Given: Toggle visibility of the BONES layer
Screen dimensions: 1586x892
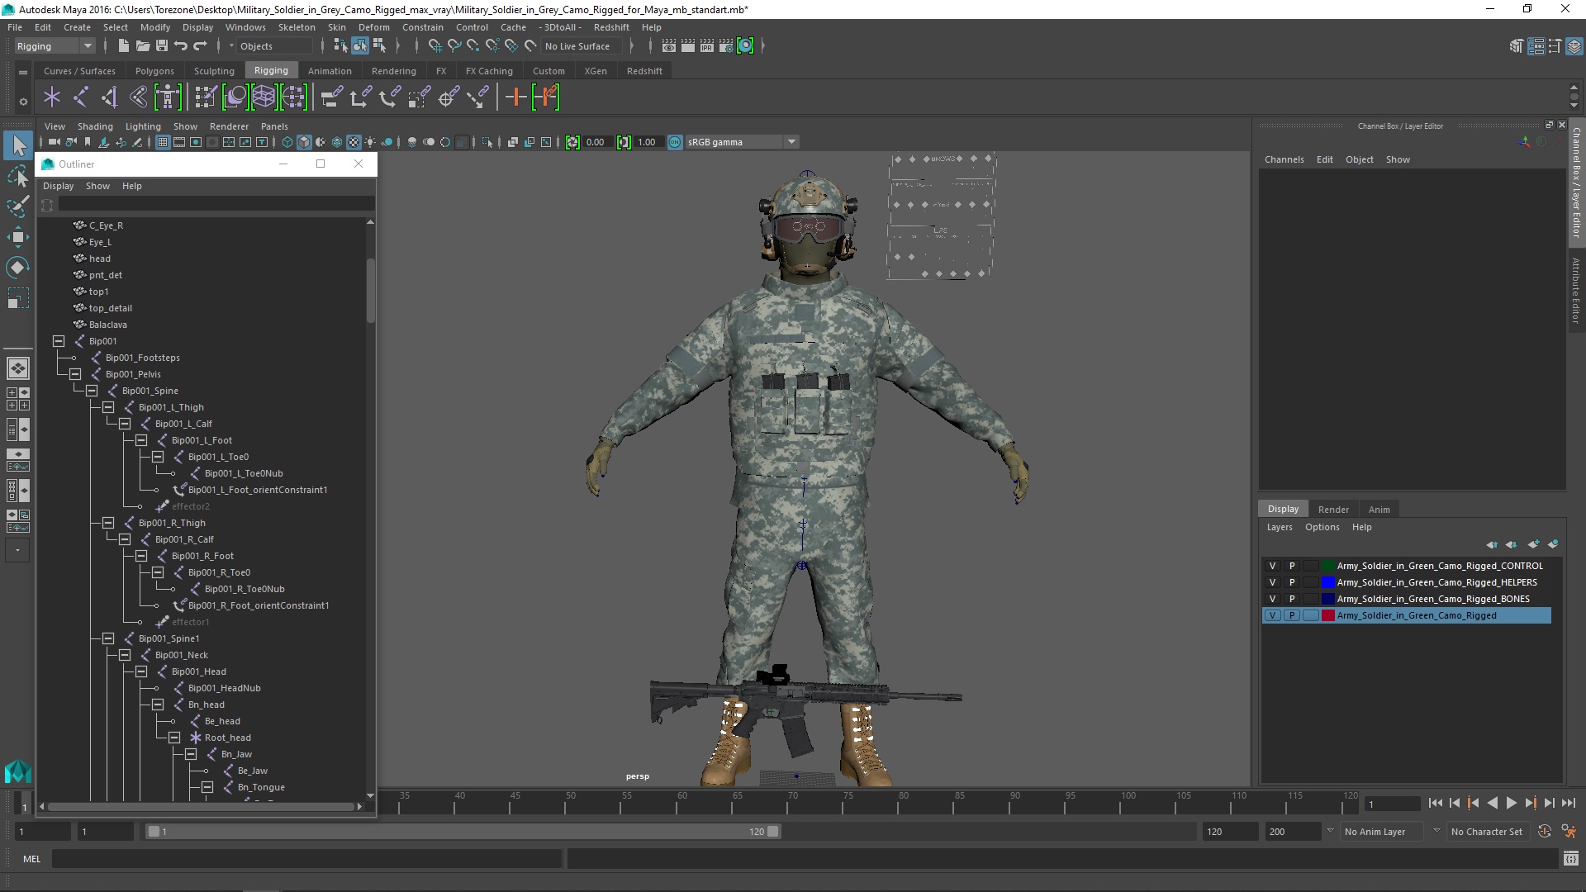Looking at the screenshot, I should click(x=1272, y=600).
